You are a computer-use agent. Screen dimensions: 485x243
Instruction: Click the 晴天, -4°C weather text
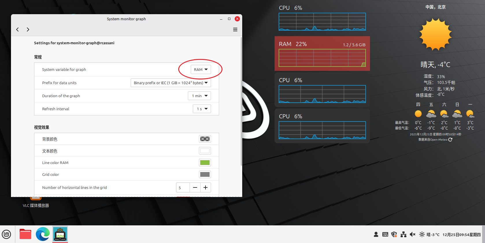435,65
